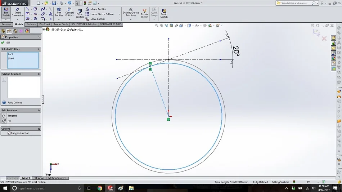Click Windows search box on taskbar

46,188
